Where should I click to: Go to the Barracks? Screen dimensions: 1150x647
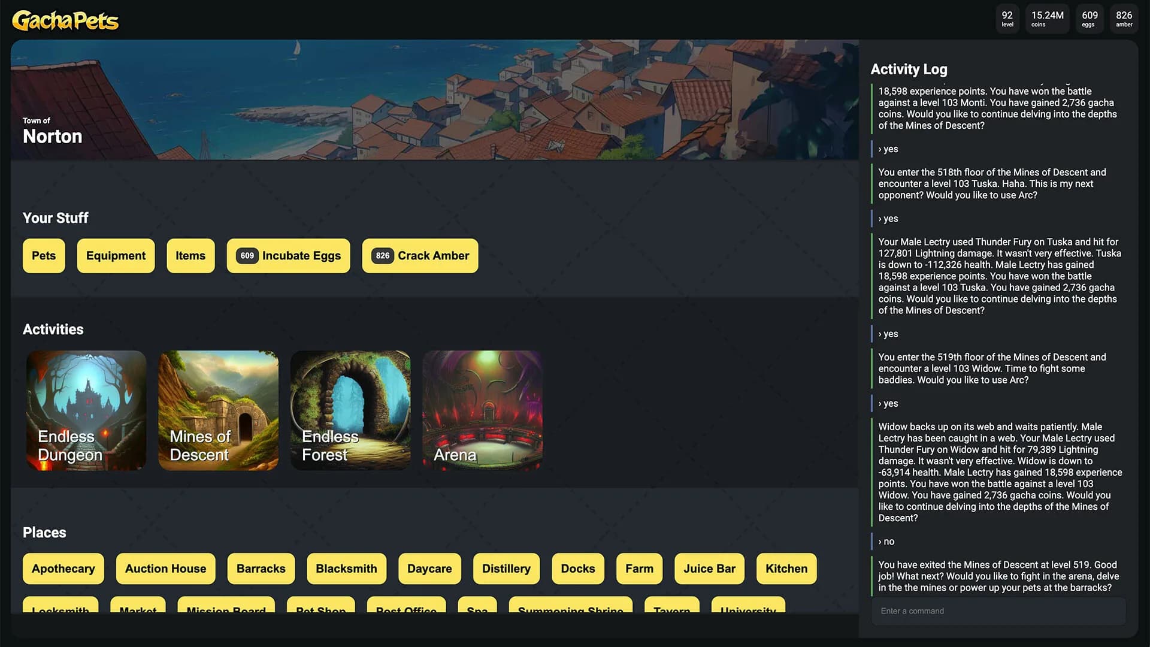pos(261,569)
